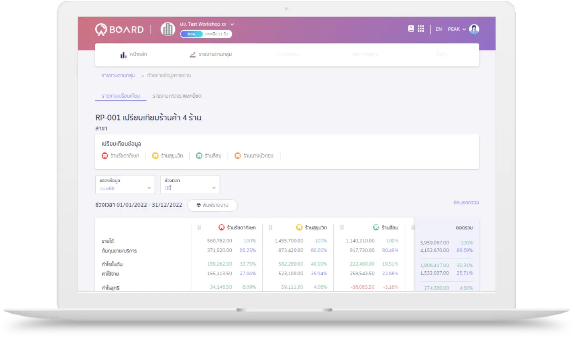Click the printer icon in the print button

[x=199, y=205]
